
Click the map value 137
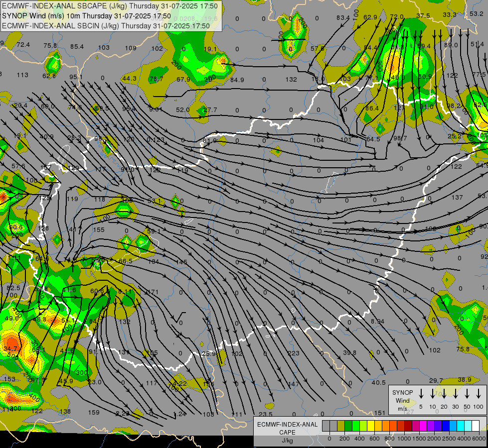point(457,198)
